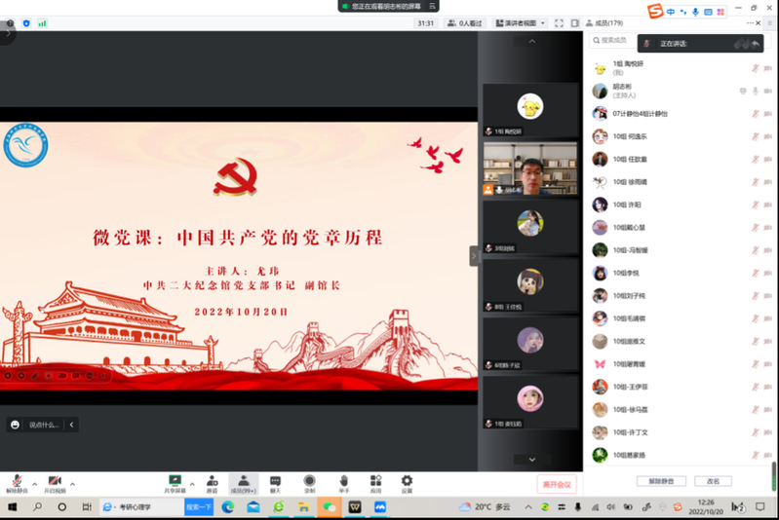Open the WeChat taskbar icon
779x520 pixels.
(329, 507)
